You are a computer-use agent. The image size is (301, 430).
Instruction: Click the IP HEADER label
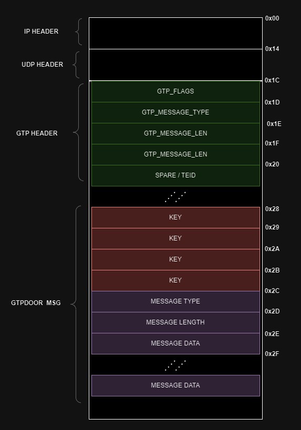pyautogui.click(x=41, y=32)
